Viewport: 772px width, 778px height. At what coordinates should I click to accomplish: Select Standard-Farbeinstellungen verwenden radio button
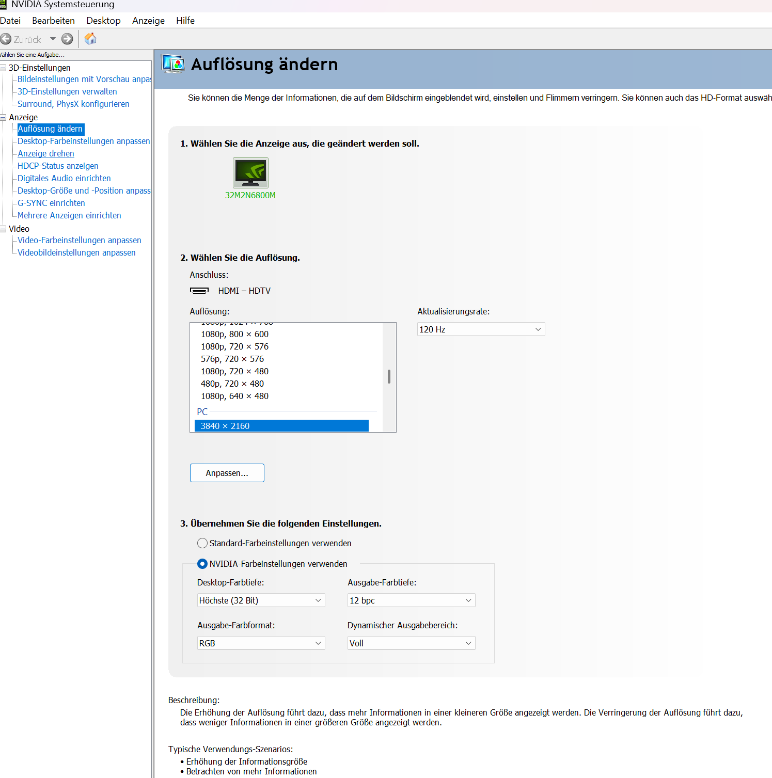point(202,543)
